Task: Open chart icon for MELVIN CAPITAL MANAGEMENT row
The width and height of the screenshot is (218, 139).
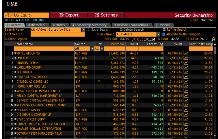Action: click(186, 96)
